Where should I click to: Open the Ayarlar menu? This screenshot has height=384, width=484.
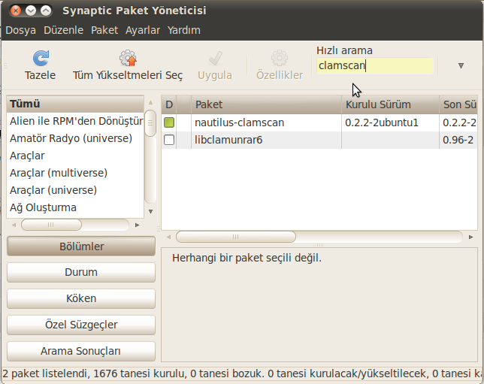[143, 30]
